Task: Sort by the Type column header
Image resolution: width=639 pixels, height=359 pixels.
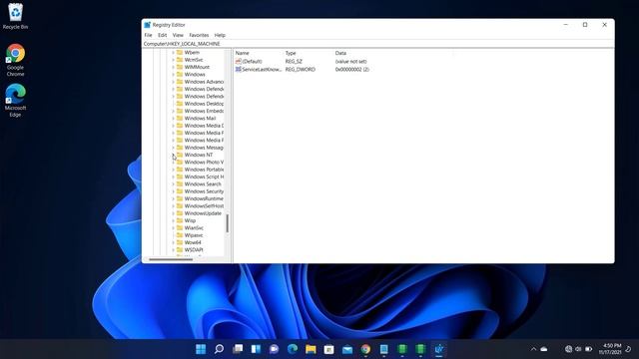Action: [309, 53]
